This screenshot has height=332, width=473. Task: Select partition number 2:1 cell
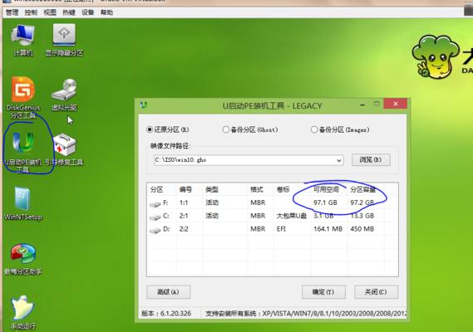coord(184,216)
